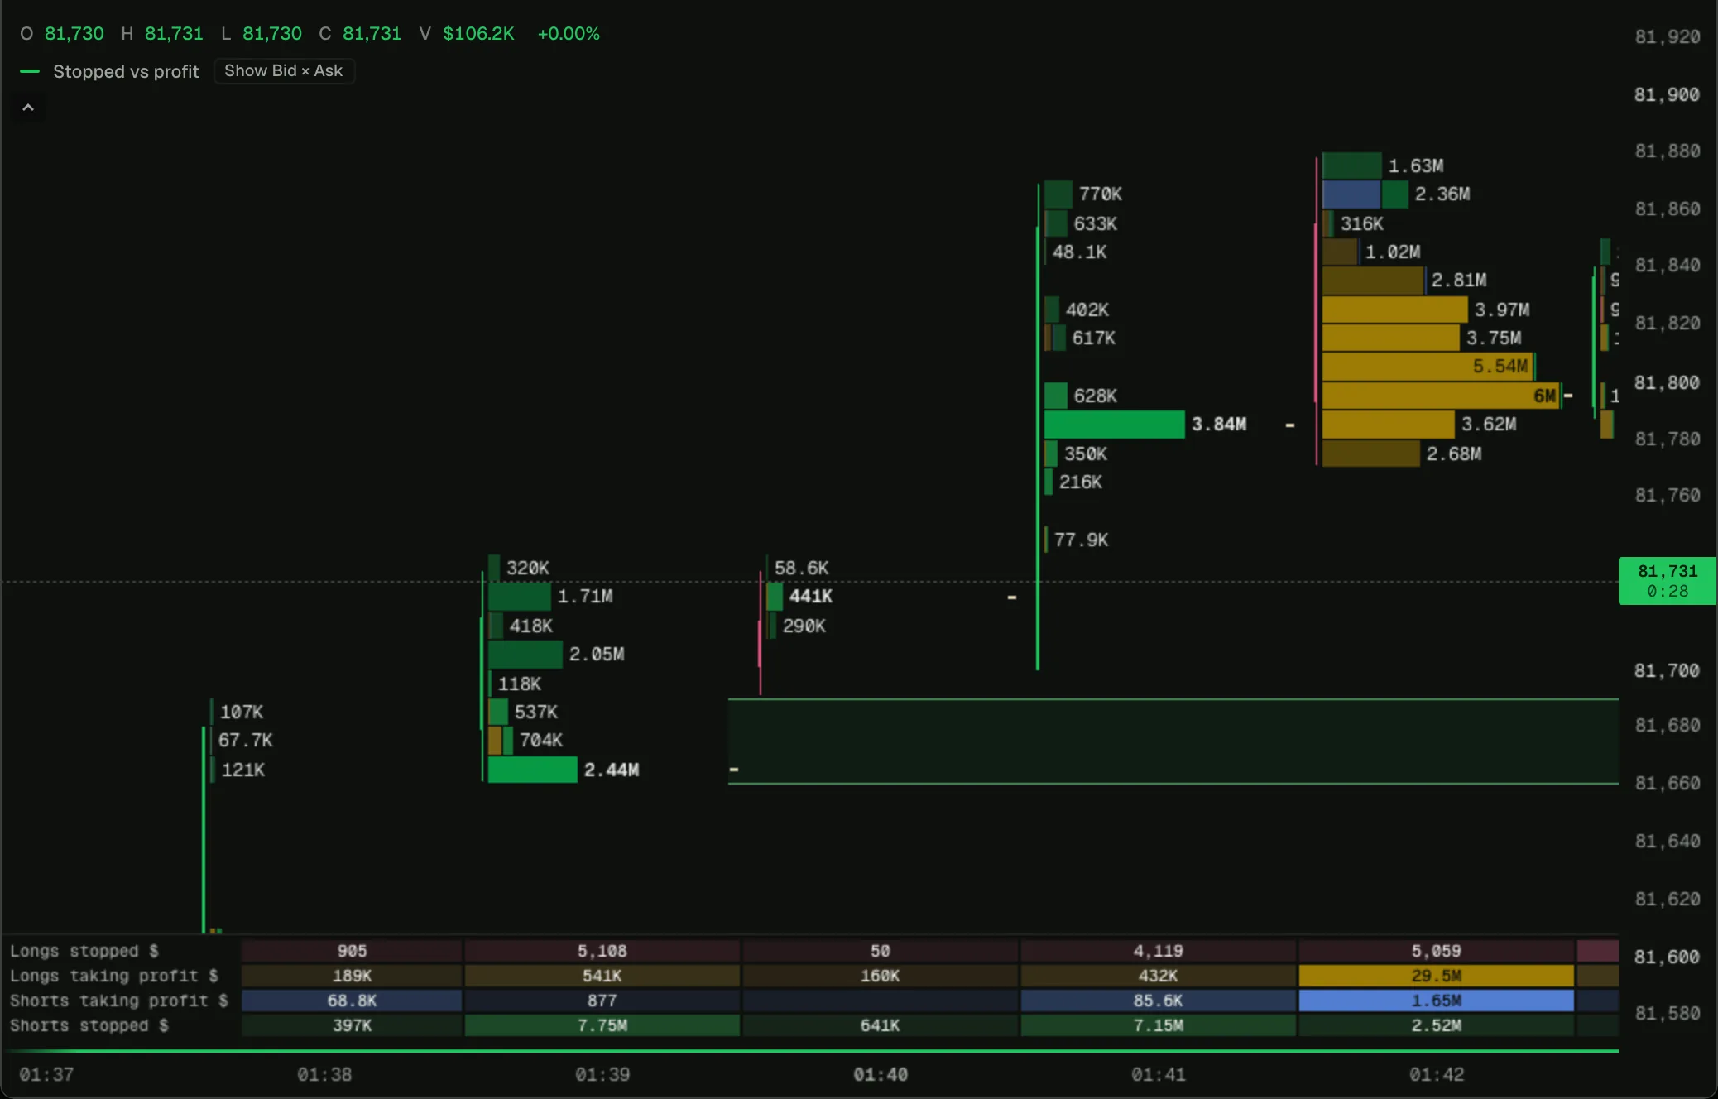Viewport: 1718px width, 1099px height.
Task: Click the 5,108 Longs stopped cell
Action: click(x=602, y=951)
